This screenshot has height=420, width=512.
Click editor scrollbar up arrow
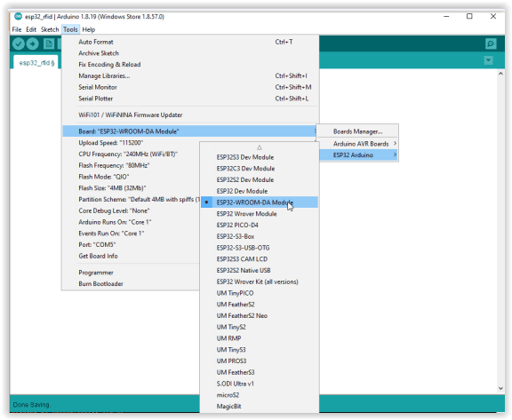tap(500, 74)
